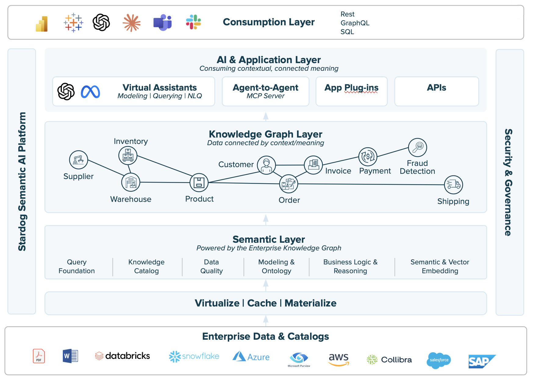This screenshot has width=533, height=383.
Task: Click the Snowflake logo
Action: pos(194,356)
